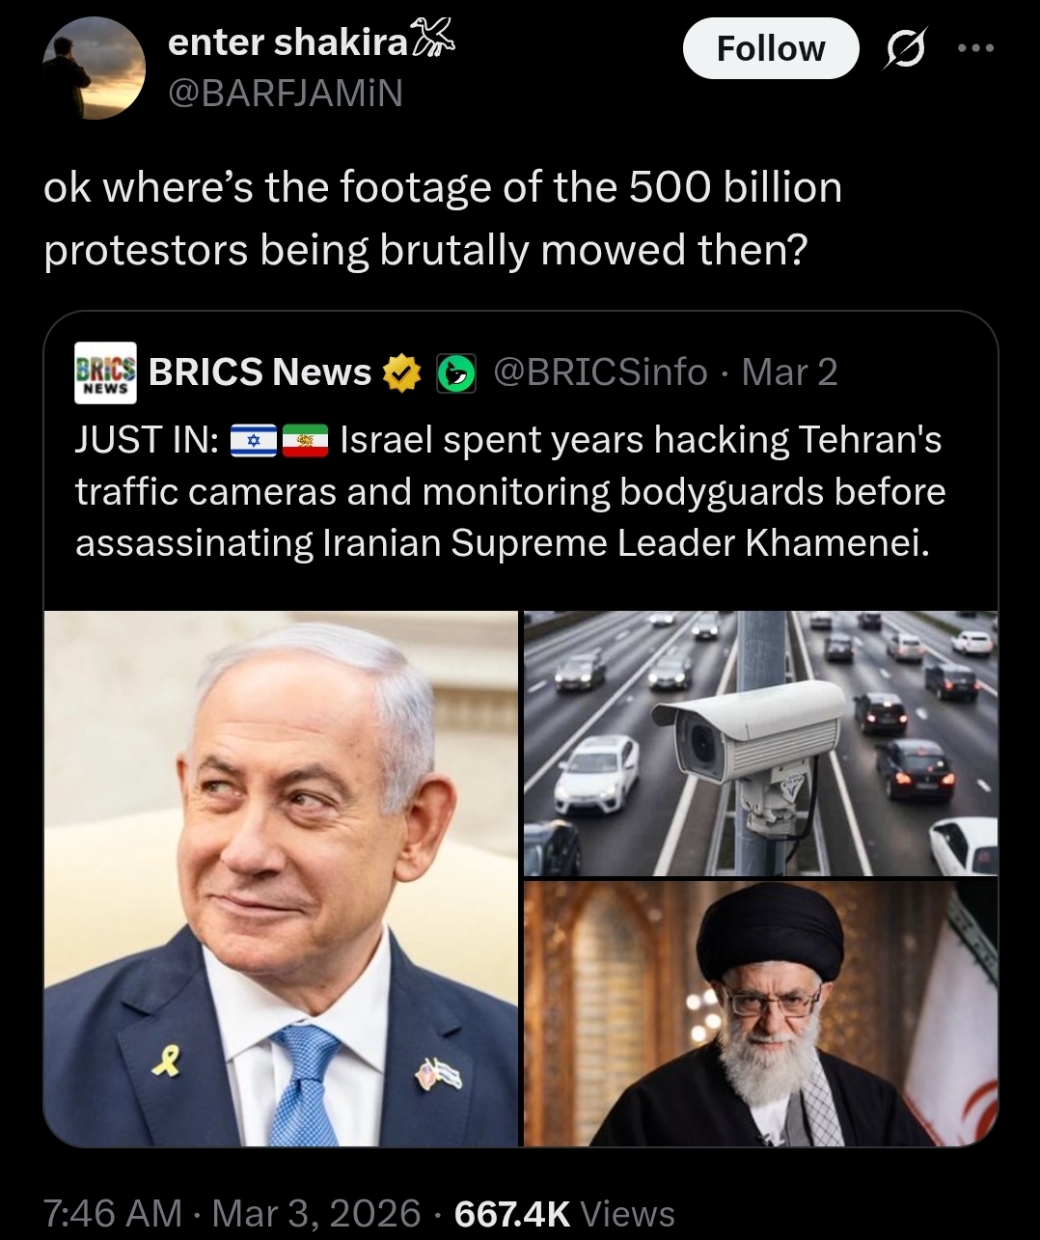Click the Grok slash-circle icon
Screen dimensions: 1040x1240
click(x=905, y=48)
